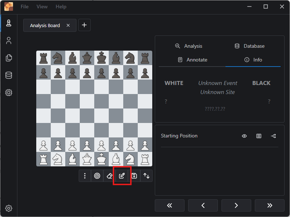Edit the Unknown Site field

[x=218, y=92]
